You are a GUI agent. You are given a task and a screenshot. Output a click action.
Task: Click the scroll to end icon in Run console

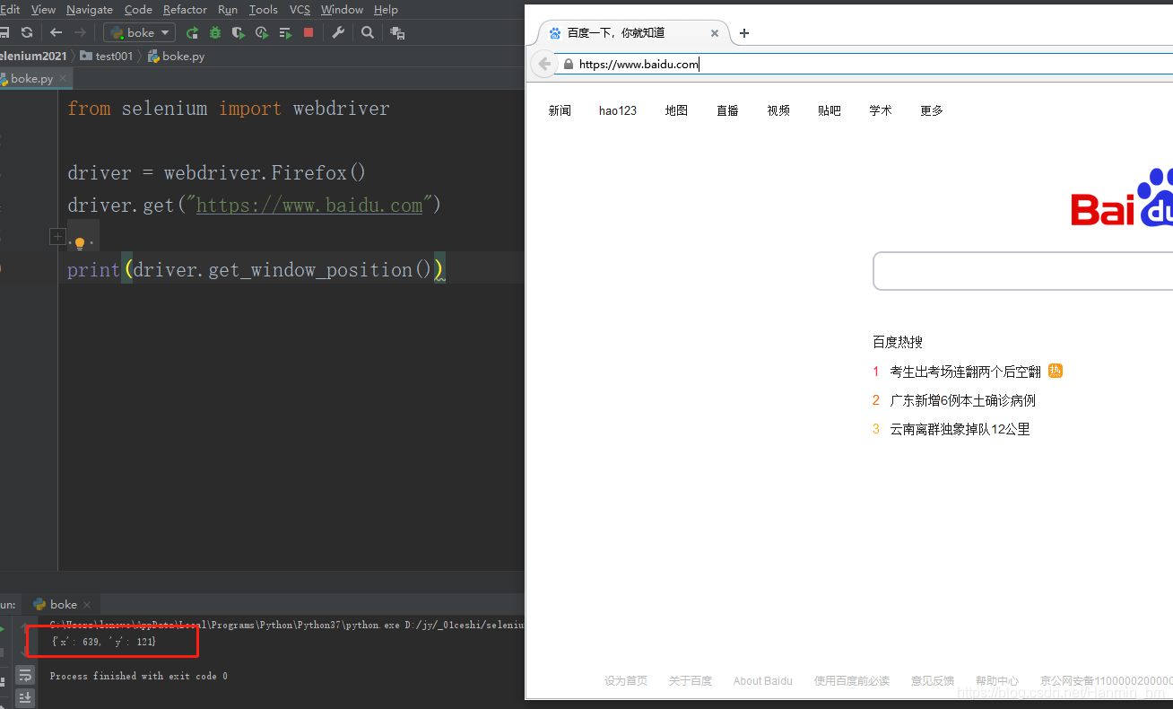(x=25, y=697)
